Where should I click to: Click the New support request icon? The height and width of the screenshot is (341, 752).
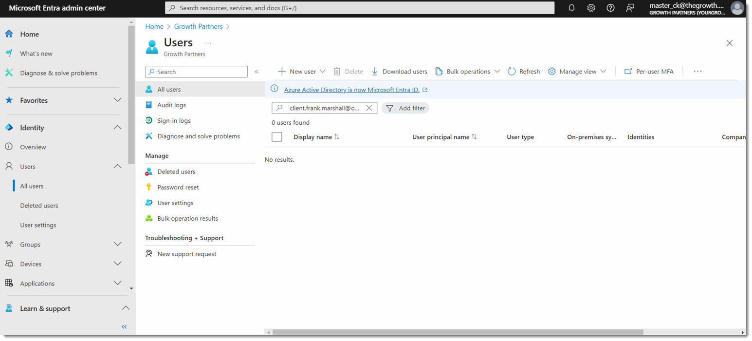pos(149,254)
